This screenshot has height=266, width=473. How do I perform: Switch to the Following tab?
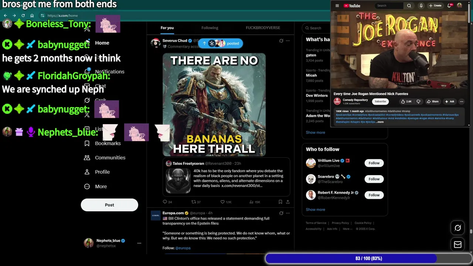[210, 28]
